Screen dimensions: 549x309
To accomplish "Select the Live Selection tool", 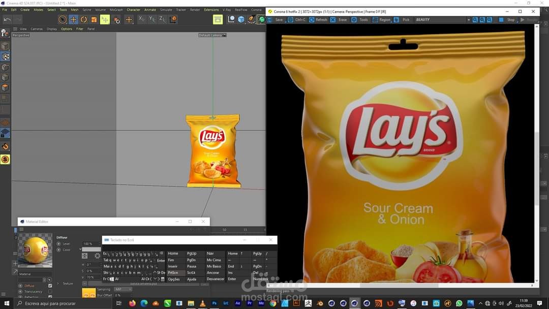I will pos(63,20).
